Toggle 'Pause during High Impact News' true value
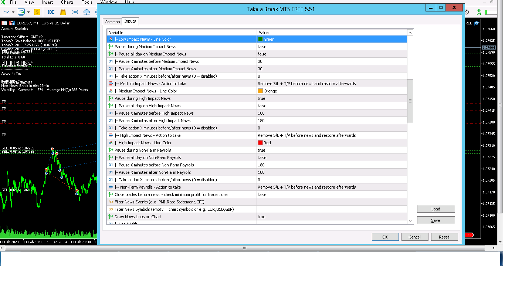 coord(332,98)
